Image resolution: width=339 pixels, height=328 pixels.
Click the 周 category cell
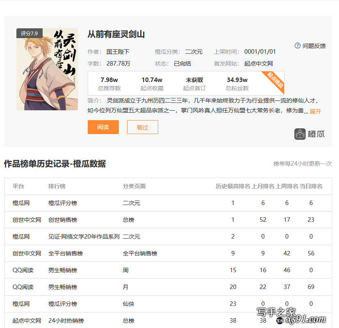[125, 270]
